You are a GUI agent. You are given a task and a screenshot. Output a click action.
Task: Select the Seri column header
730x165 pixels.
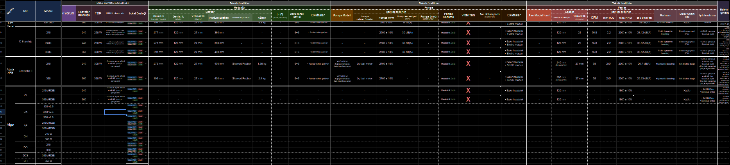pos(26,11)
